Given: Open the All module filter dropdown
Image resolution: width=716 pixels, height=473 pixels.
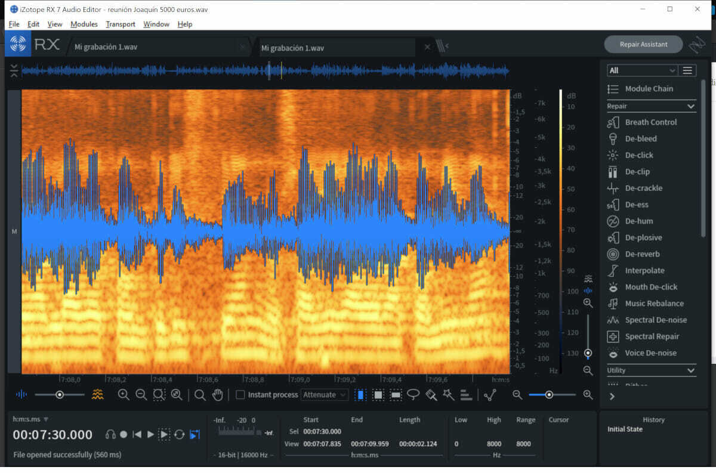Looking at the screenshot, I should click(643, 70).
